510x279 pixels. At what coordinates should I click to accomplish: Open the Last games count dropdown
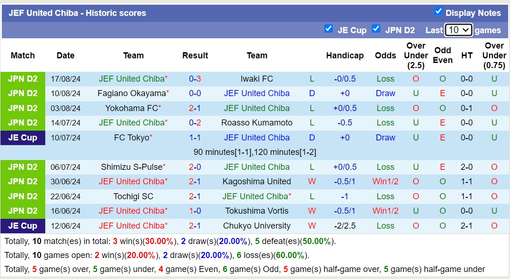[458, 30]
